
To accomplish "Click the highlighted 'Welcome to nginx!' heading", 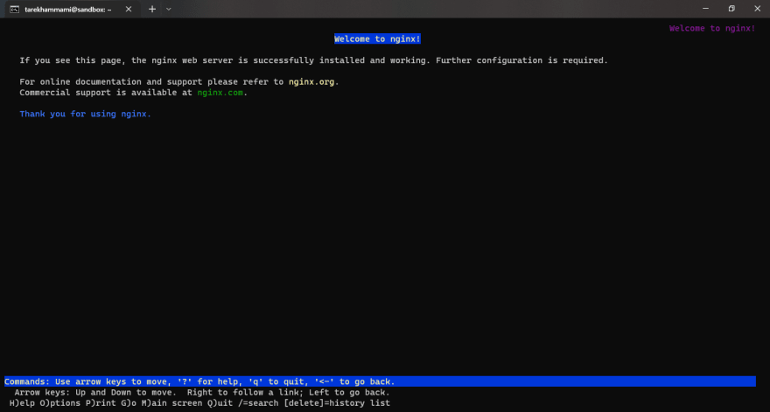I will [377, 38].
